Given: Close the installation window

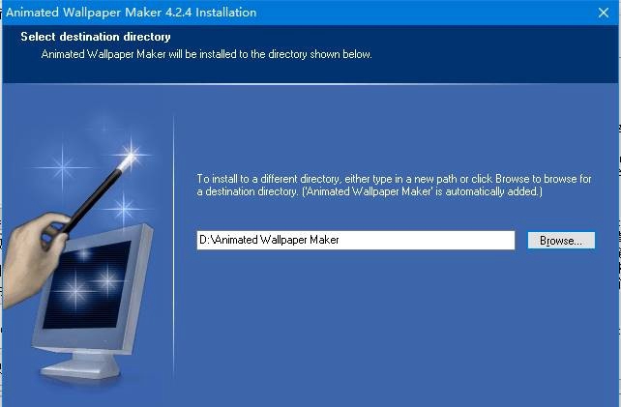Looking at the screenshot, I should click(604, 13).
